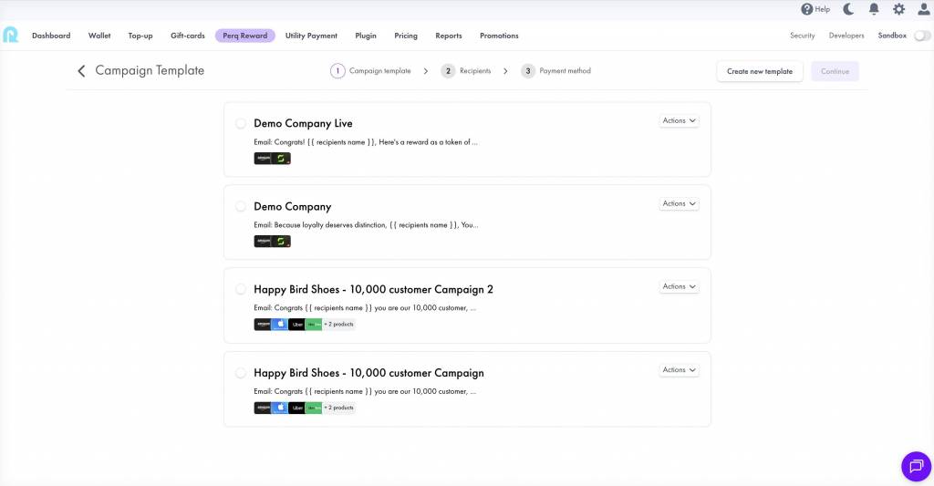The image size is (934, 486).
Task: Expand Actions dropdown for Demo Company
Action: coord(679,203)
